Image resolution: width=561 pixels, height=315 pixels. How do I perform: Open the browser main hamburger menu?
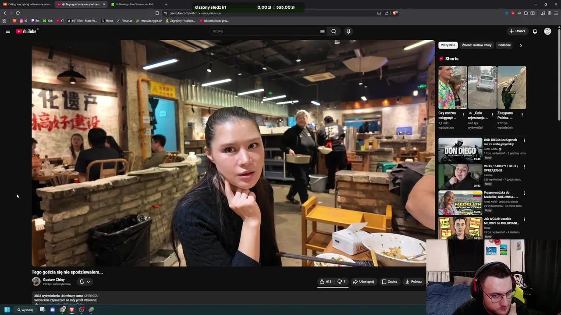point(556,13)
